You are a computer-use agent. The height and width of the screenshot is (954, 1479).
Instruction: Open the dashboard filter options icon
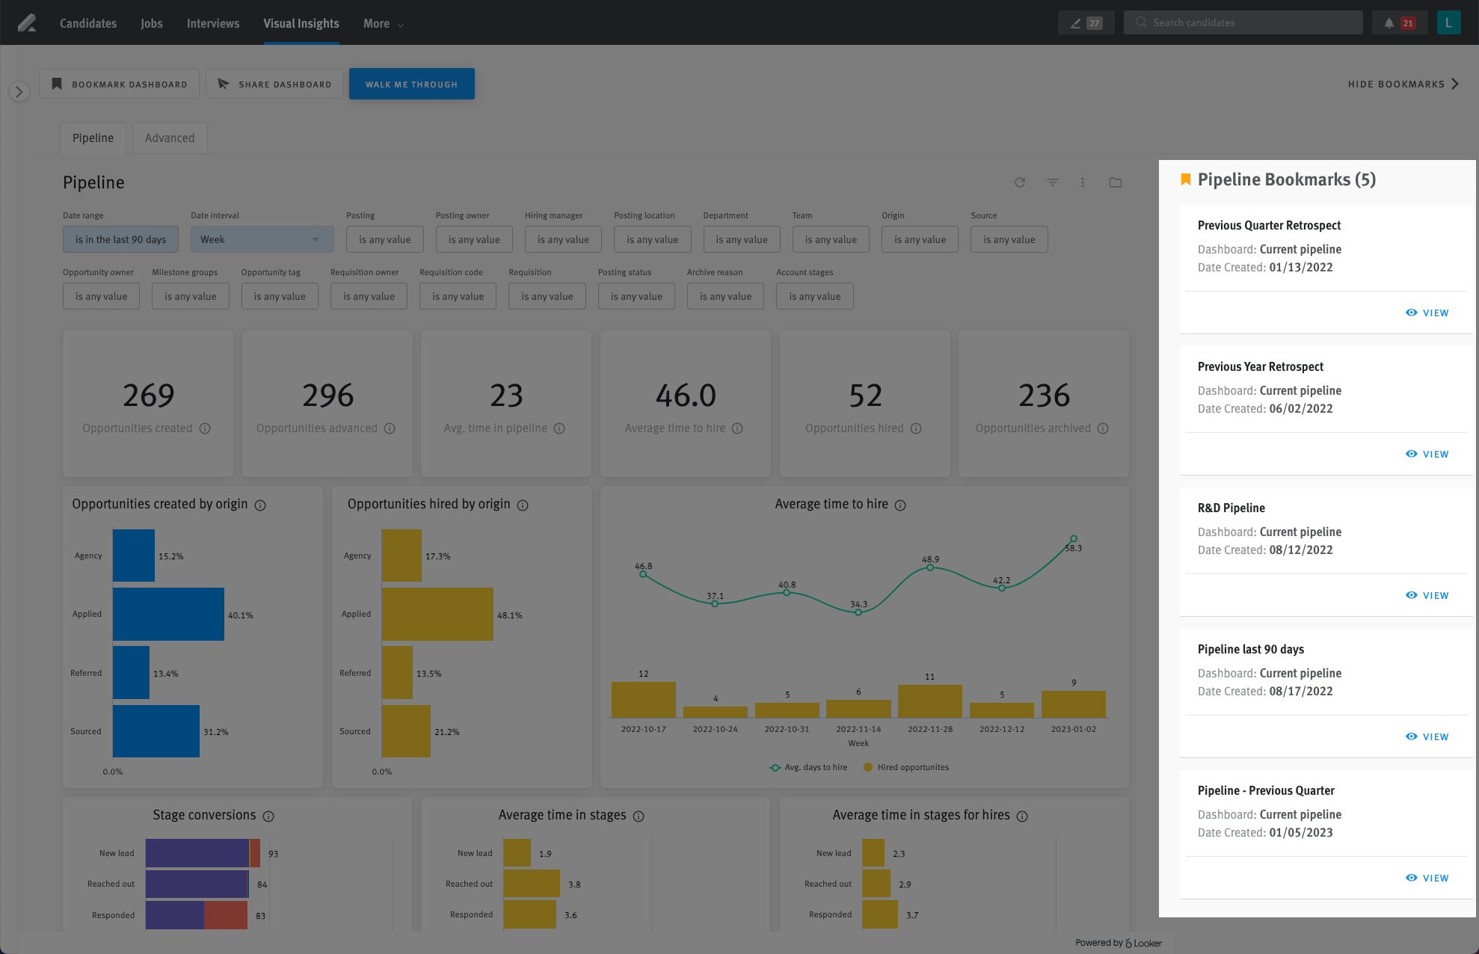1053,182
